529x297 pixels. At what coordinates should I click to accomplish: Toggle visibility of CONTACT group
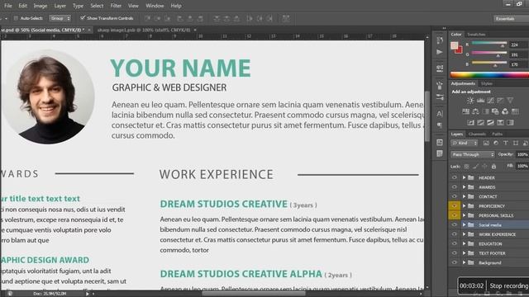click(x=455, y=196)
